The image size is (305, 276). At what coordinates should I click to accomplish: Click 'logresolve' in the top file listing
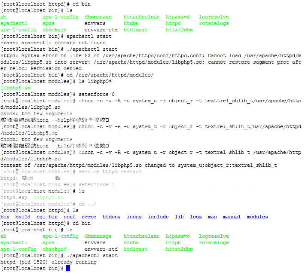click(214, 17)
